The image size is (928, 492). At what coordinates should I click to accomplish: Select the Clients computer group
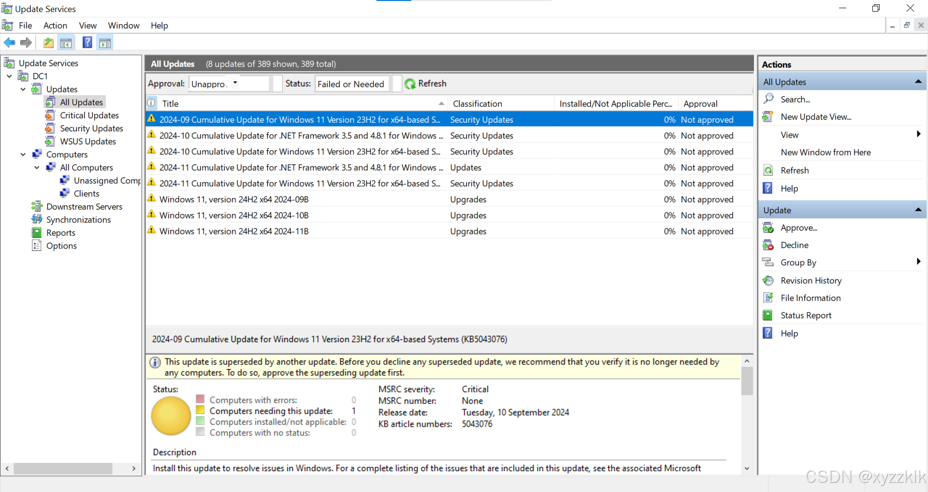(87, 193)
